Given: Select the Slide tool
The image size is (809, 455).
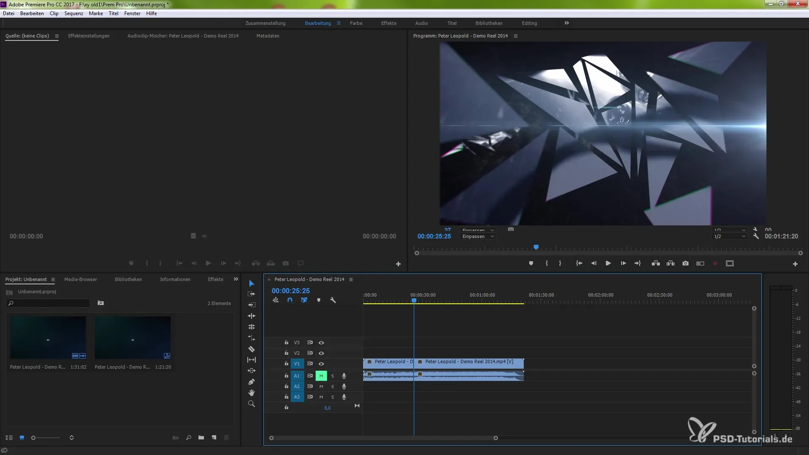Looking at the screenshot, I should pos(252,371).
